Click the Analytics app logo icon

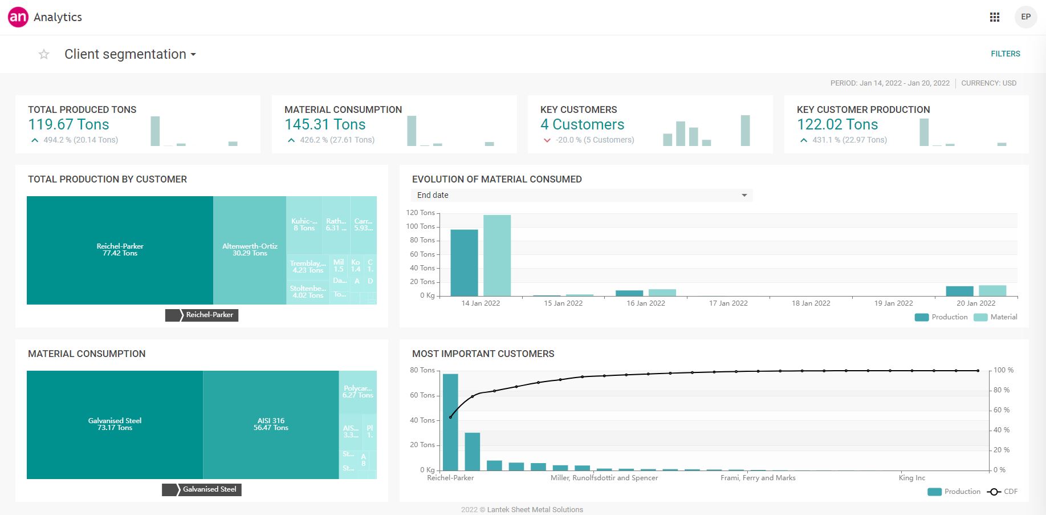tap(18, 17)
